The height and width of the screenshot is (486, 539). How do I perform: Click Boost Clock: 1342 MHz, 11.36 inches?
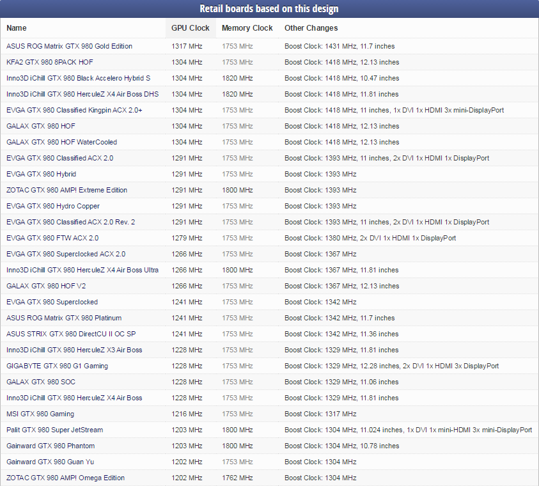coord(341,334)
